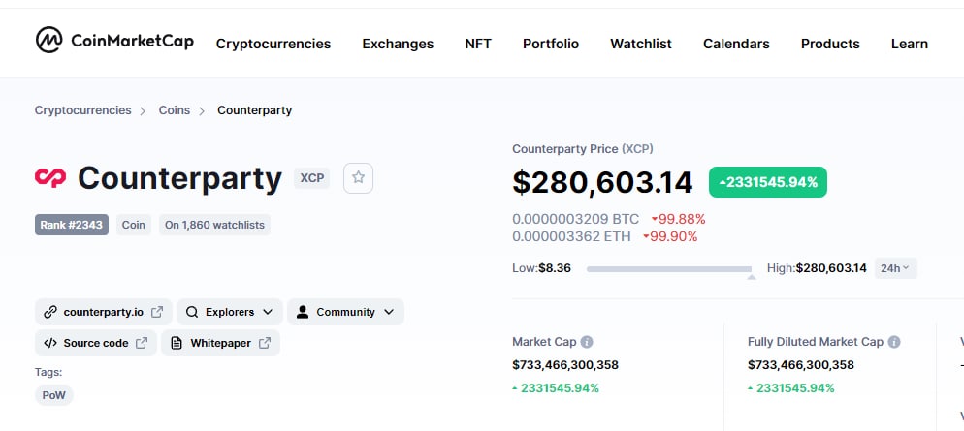The width and height of the screenshot is (964, 431).
Task: Click the Tags: label
Action: tap(48, 372)
